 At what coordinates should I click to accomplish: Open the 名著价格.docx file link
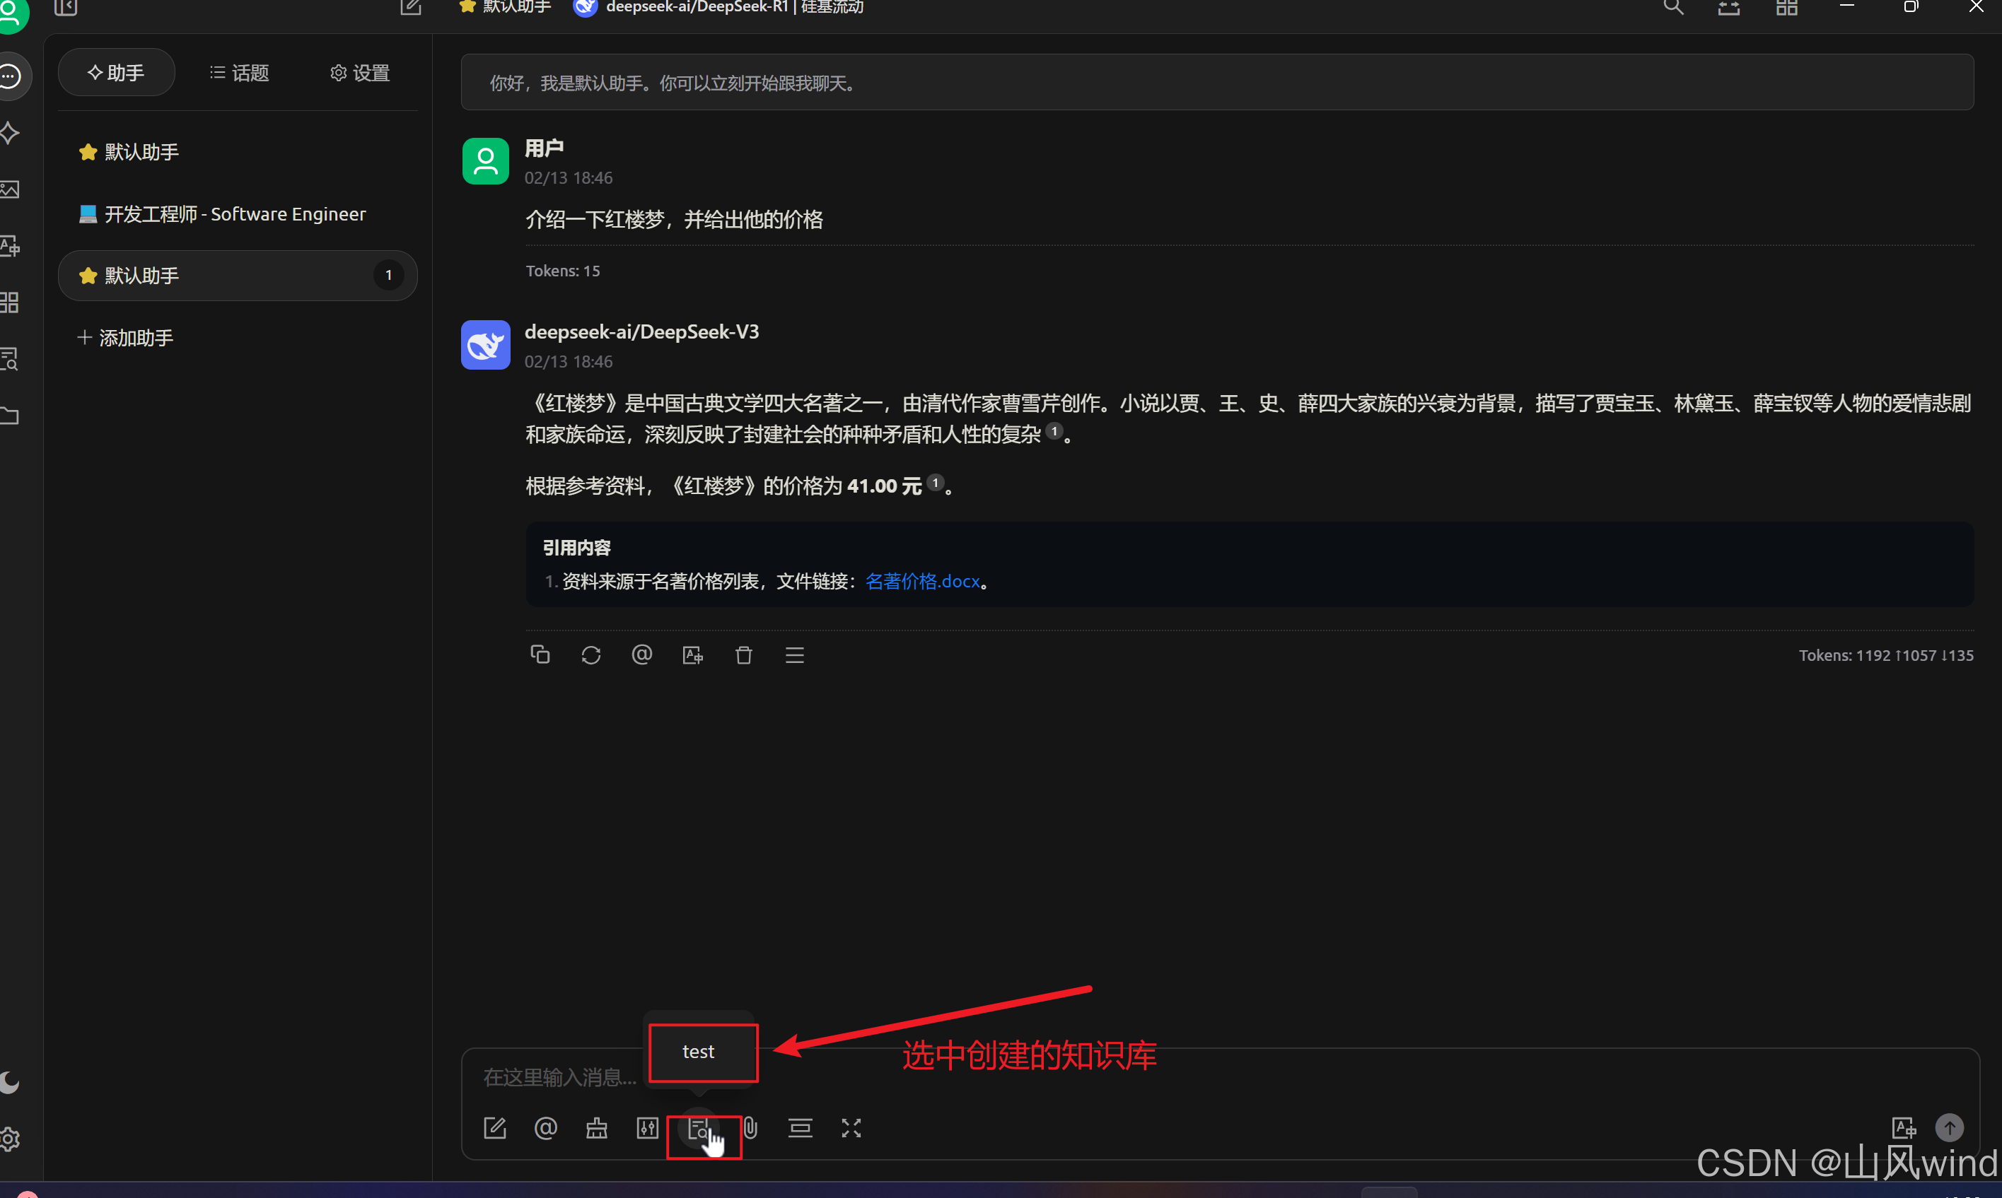921,581
